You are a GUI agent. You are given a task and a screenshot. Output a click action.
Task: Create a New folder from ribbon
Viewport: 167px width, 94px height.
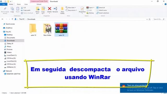click(x=62, y=10)
